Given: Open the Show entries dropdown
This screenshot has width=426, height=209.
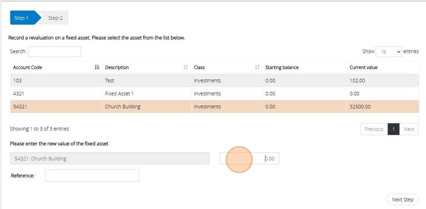Looking at the screenshot, I should click(x=388, y=52).
